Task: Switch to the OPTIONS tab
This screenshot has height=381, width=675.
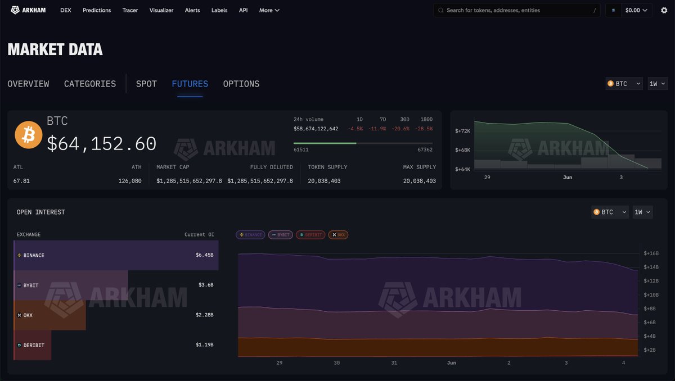Action: pyautogui.click(x=241, y=84)
